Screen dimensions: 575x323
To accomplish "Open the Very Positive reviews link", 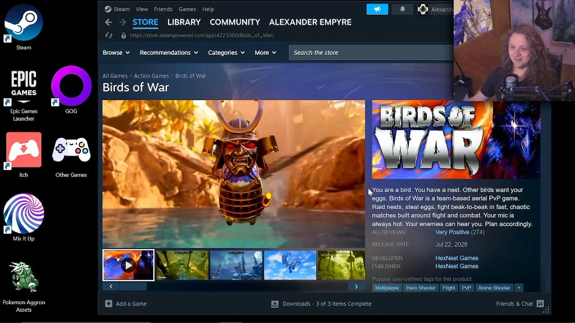I will point(452,232).
